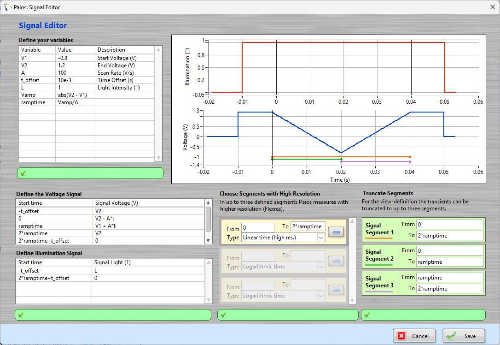The image size is (500, 345).
Task: Click the Signal Segment 1 label
Action: point(379,229)
